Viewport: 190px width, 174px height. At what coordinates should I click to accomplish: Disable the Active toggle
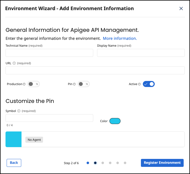[149, 84]
